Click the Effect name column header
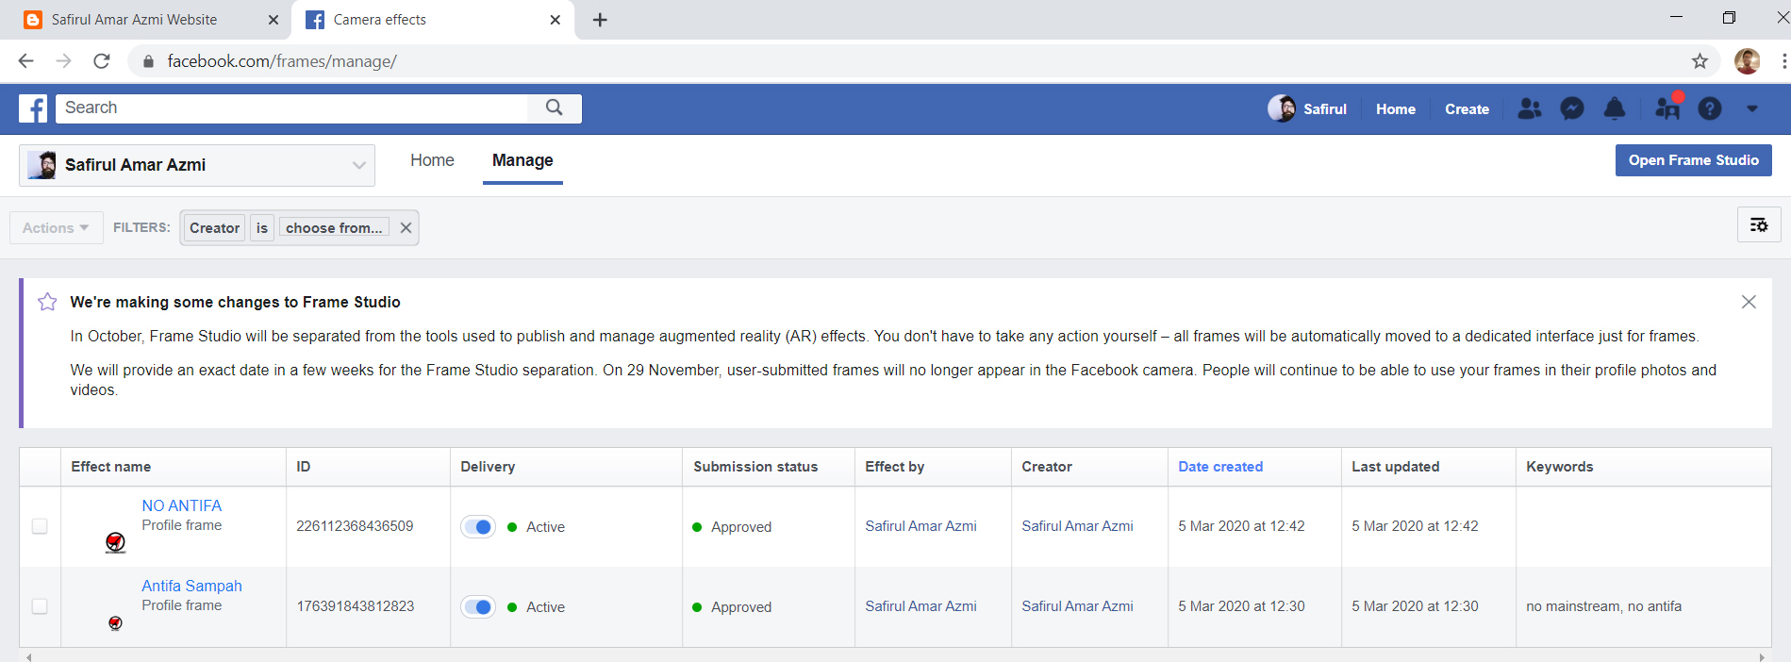This screenshot has height=662, width=1791. click(x=111, y=467)
